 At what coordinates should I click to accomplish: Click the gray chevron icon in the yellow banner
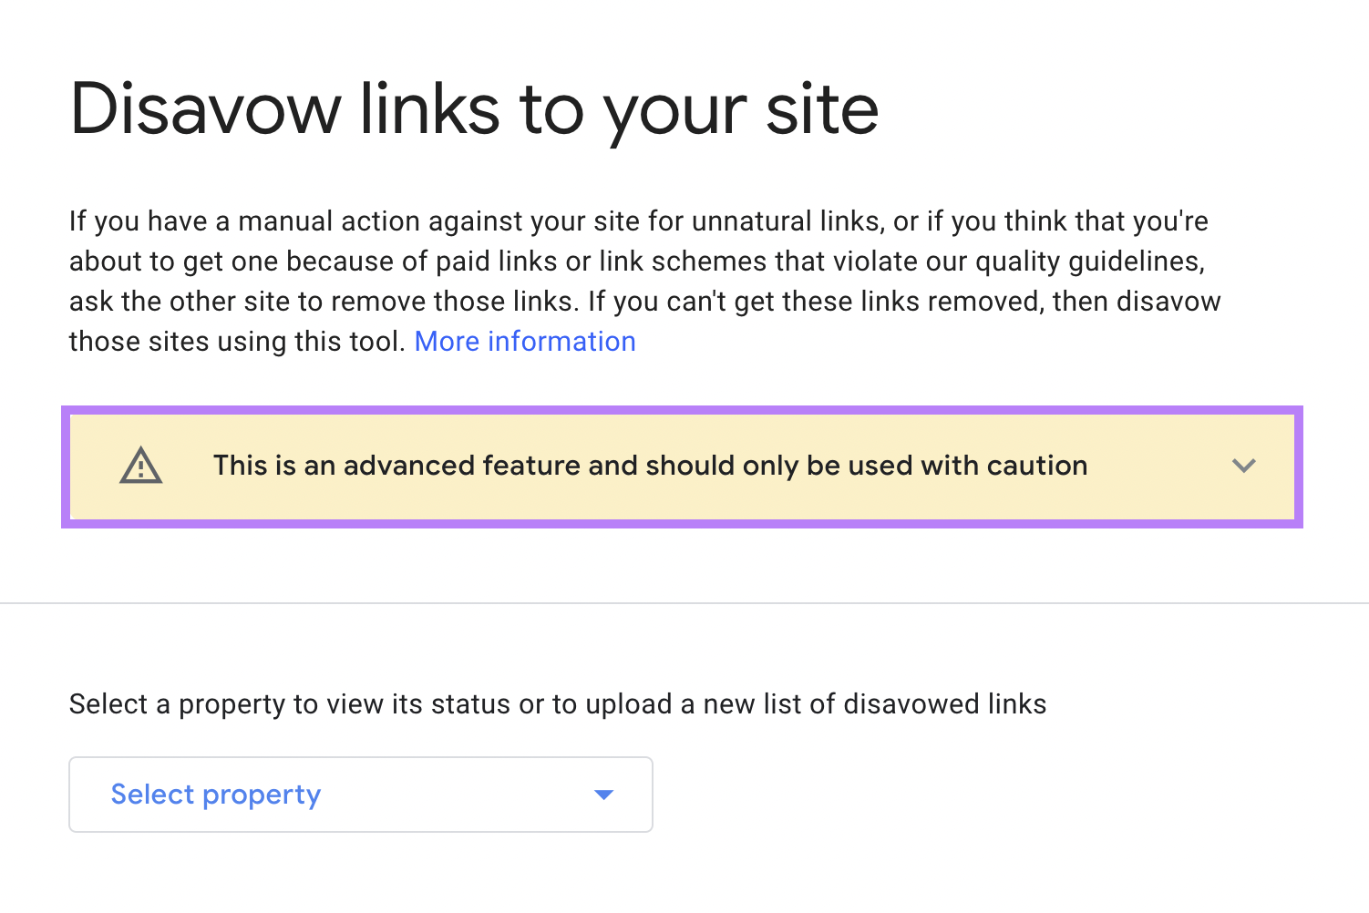pyautogui.click(x=1243, y=467)
